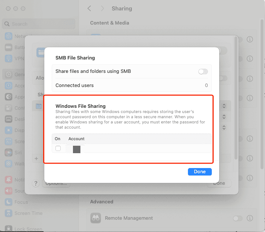The width and height of the screenshot is (265, 232).
Task: Go forward with the right chevron
Action: 102,9
